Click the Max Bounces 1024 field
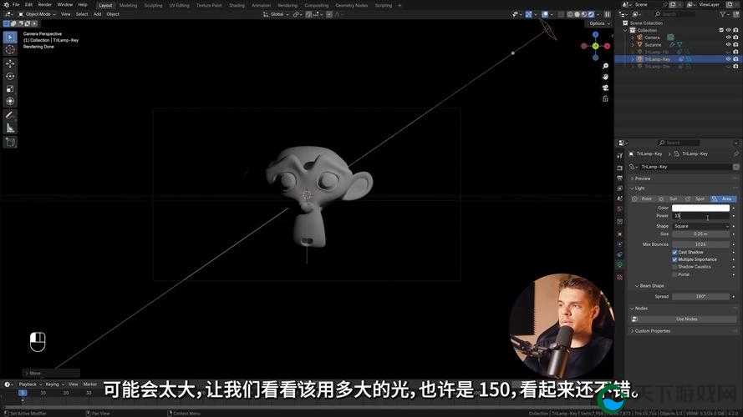This screenshot has height=417, width=743. tap(701, 244)
